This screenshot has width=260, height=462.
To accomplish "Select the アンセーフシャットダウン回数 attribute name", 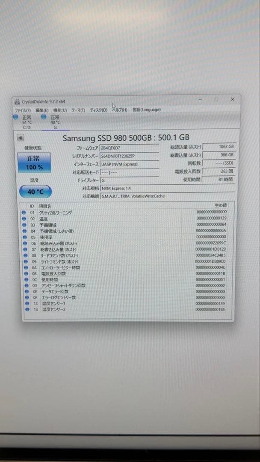I will (63, 285).
